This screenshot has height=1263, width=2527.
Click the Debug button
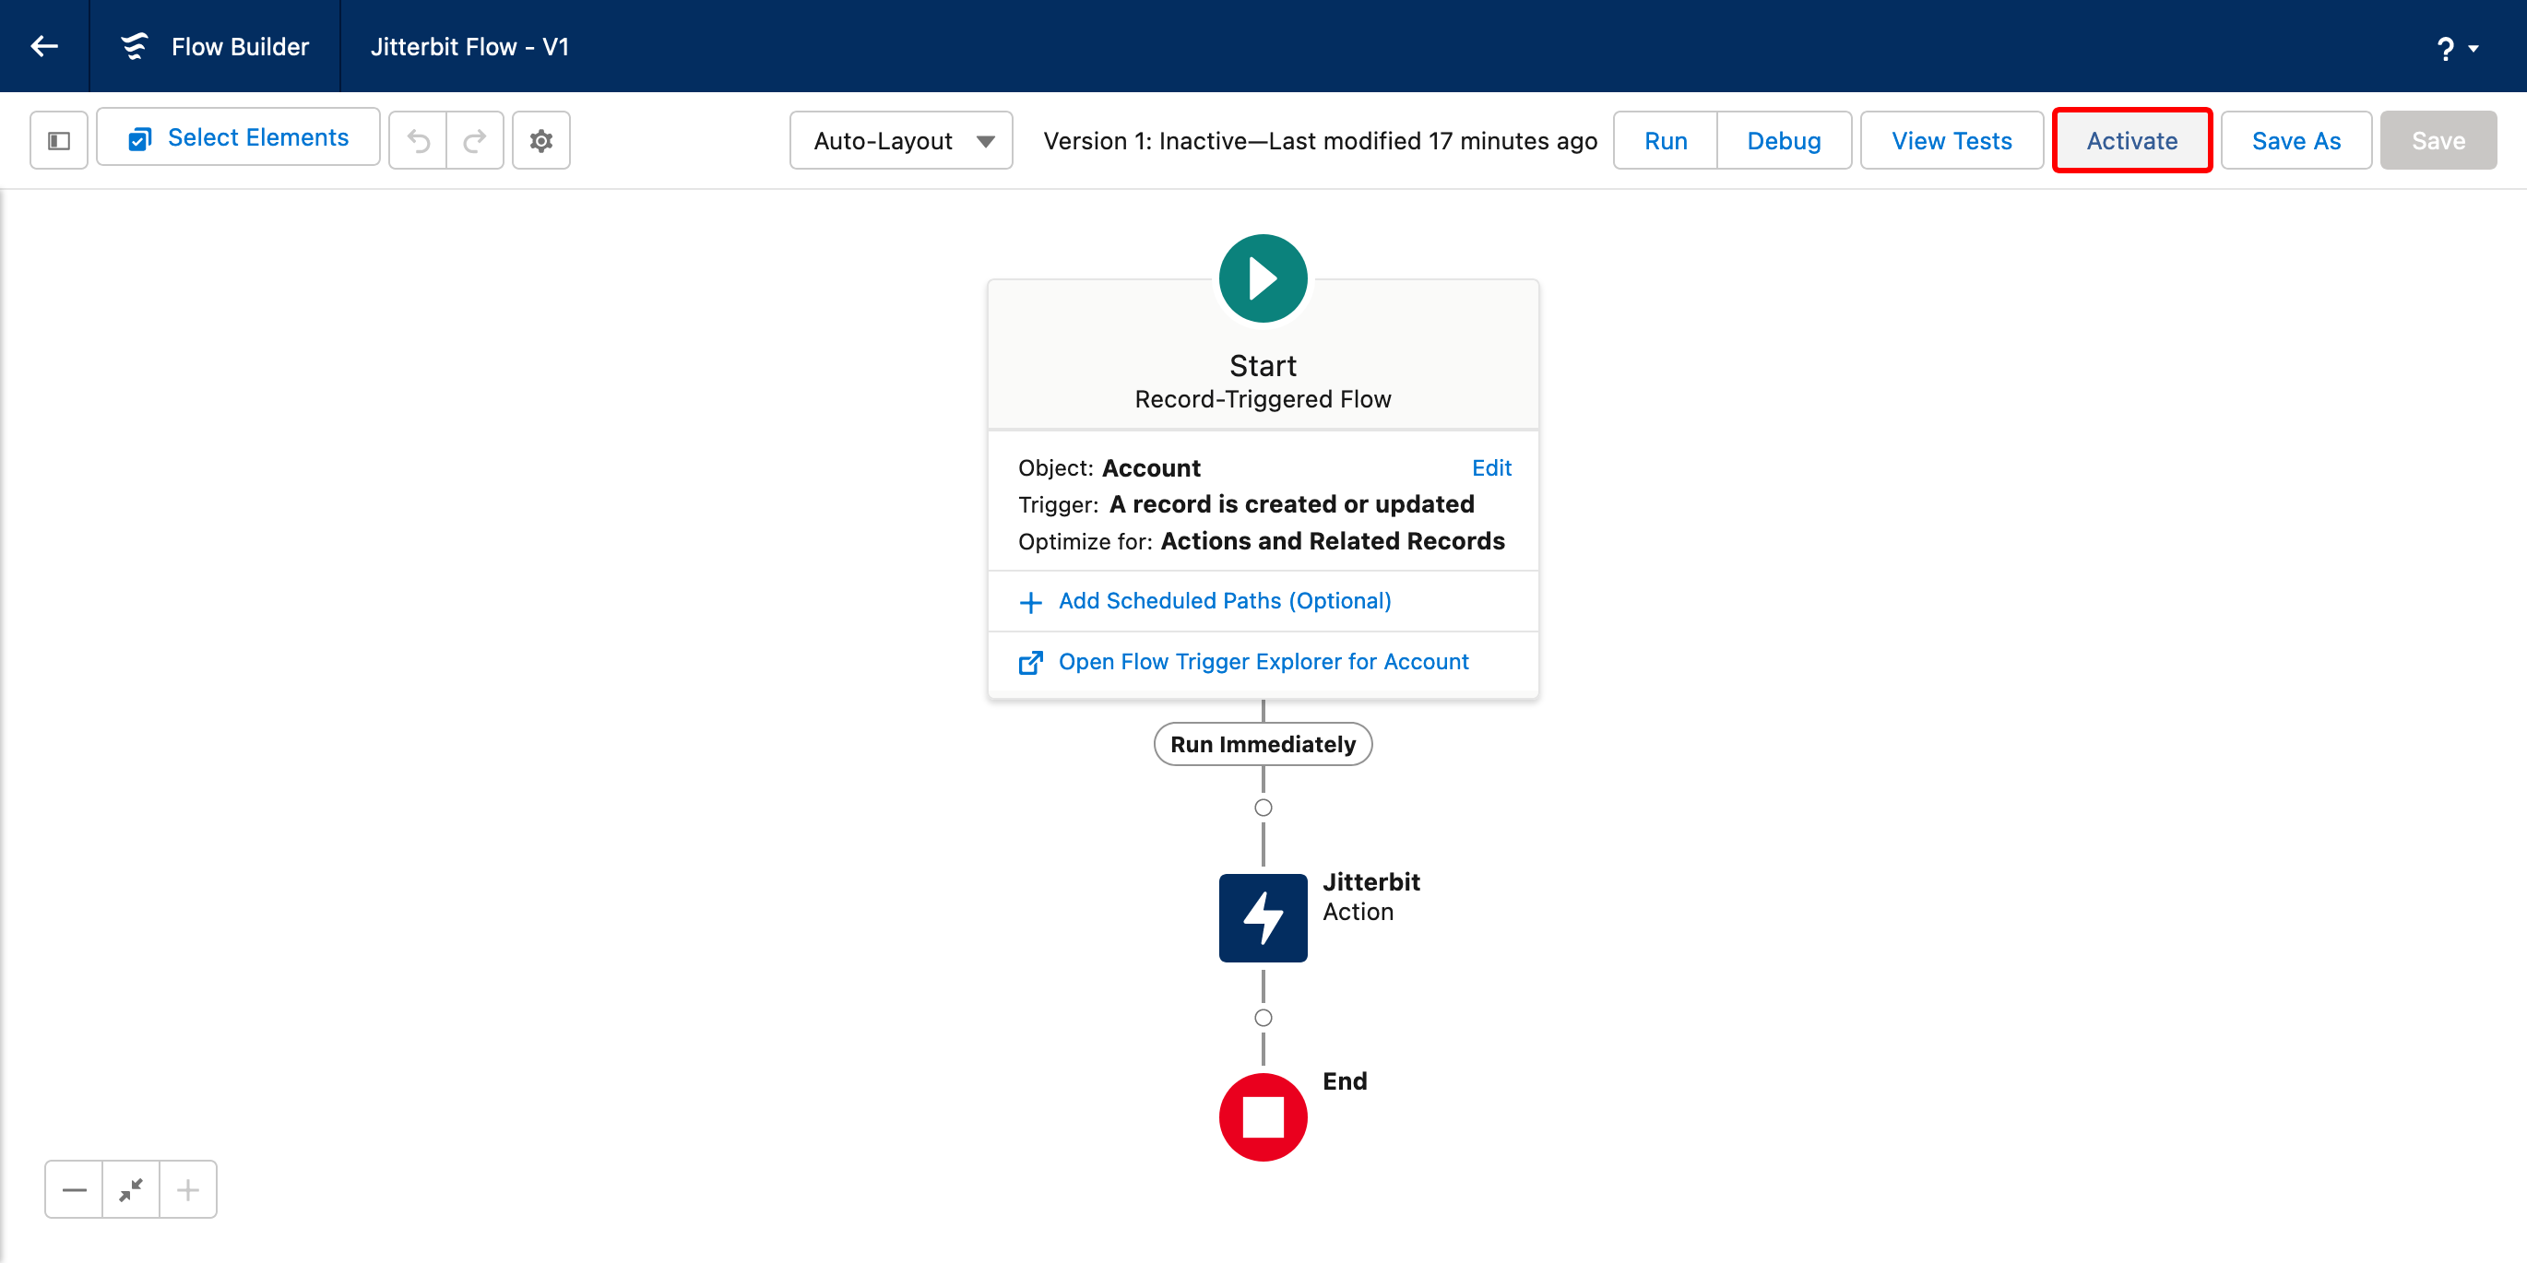click(x=1784, y=141)
